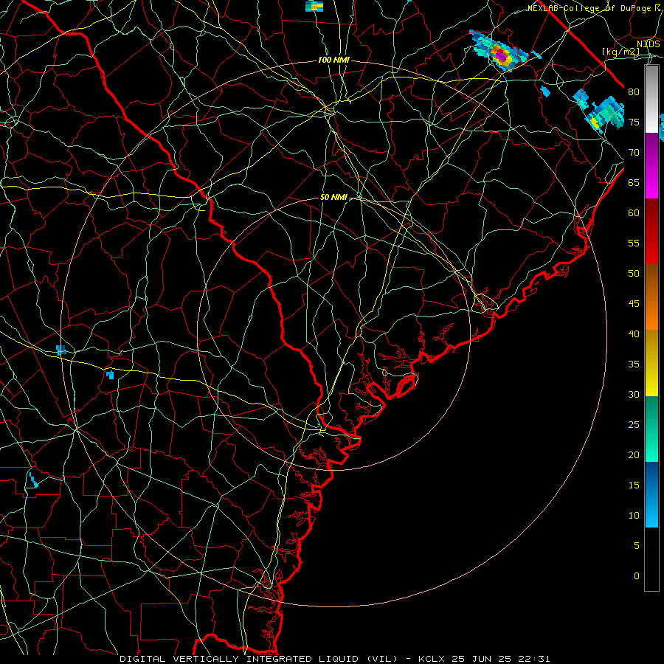The image size is (664, 664).
Task: Click the "80" value on the VIL scale
Action: click(x=634, y=92)
